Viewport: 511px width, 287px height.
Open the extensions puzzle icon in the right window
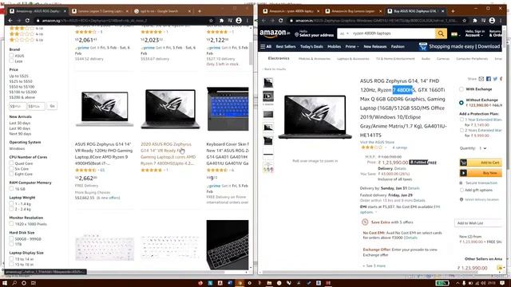[x=475, y=21]
